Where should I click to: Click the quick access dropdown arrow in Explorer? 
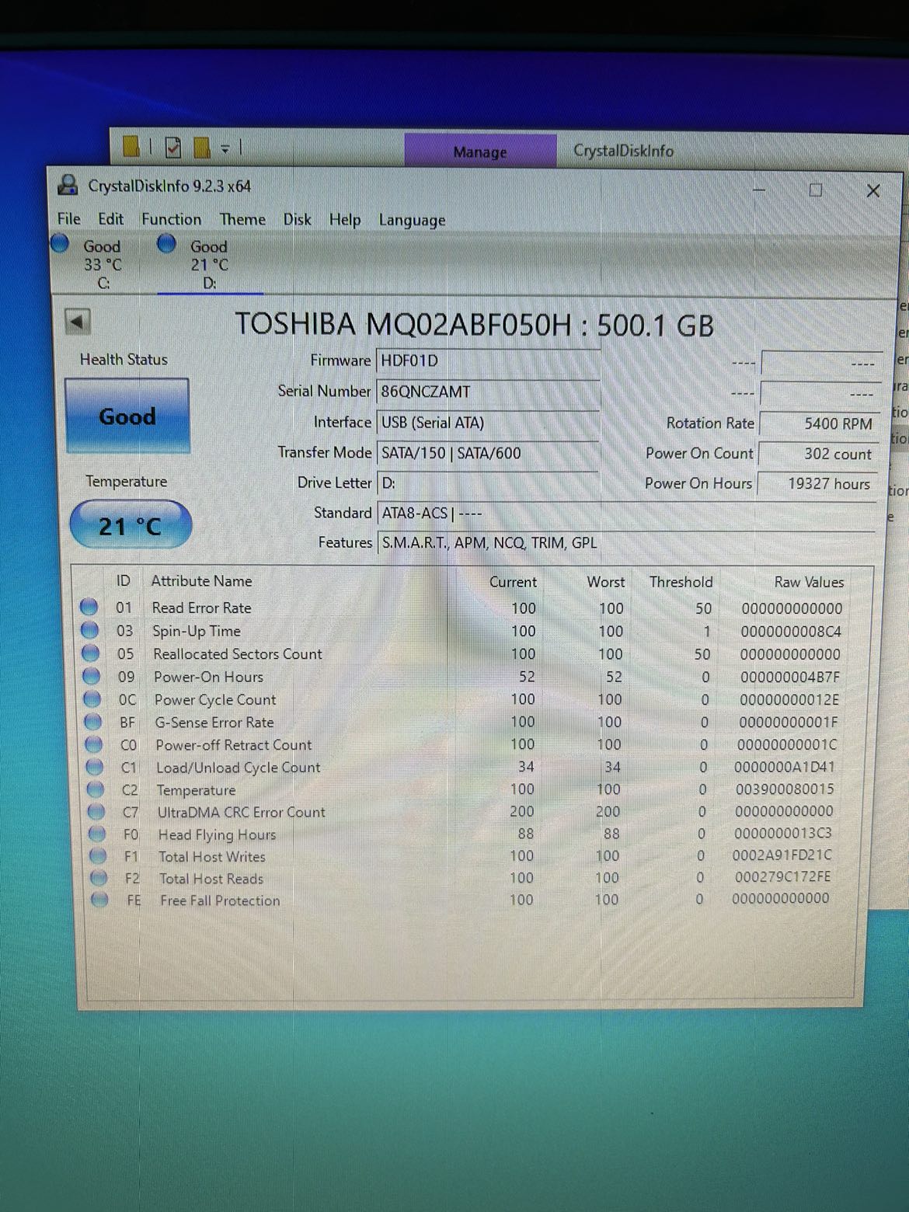tap(225, 148)
